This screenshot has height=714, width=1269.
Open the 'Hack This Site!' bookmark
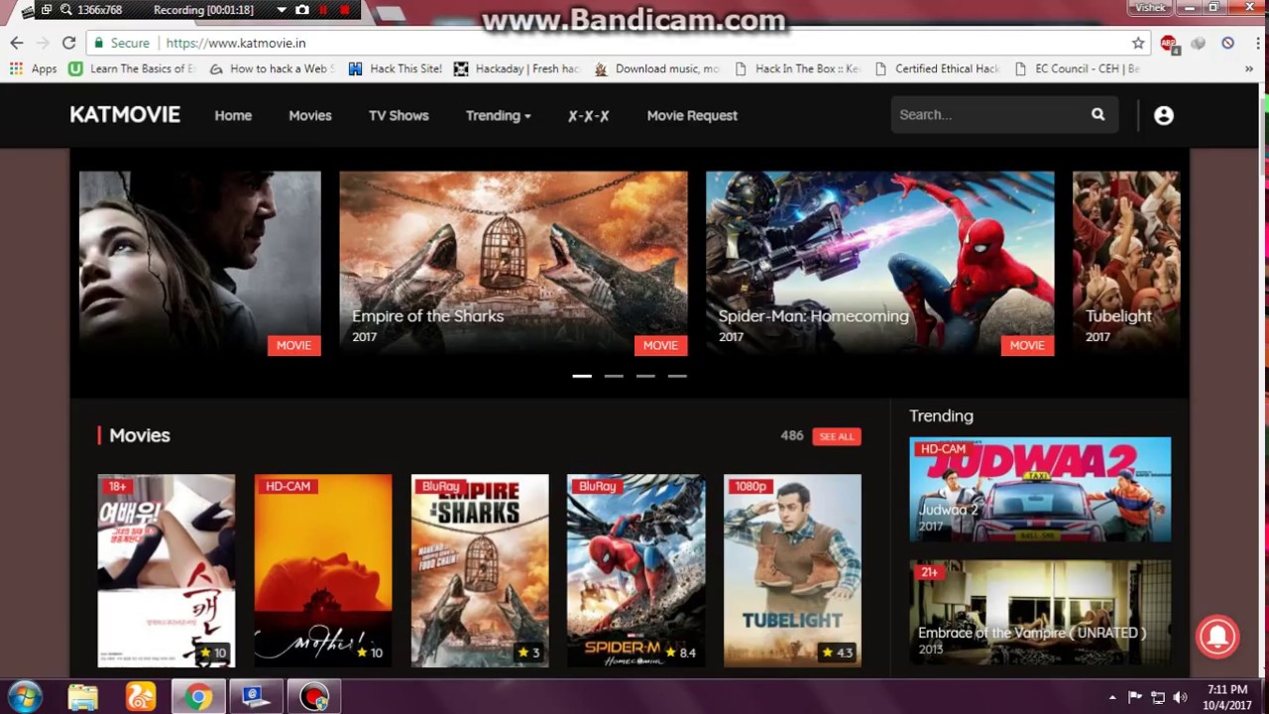click(396, 68)
